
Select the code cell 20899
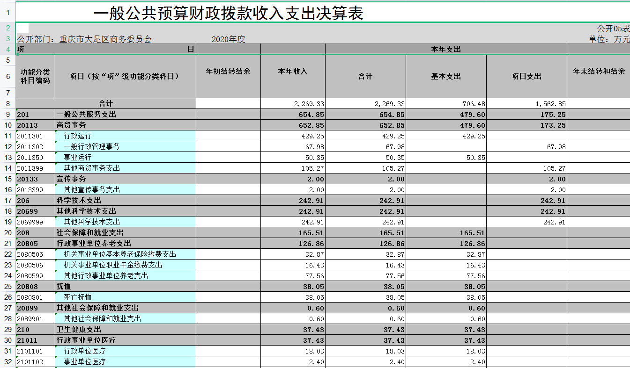(35, 308)
